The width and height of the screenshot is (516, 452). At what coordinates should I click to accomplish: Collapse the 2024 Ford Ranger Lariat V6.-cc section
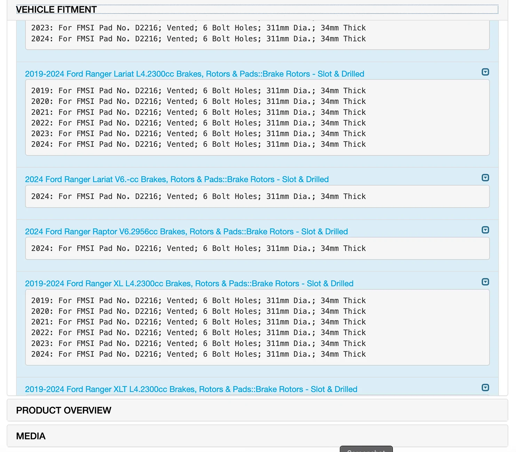click(x=485, y=178)
